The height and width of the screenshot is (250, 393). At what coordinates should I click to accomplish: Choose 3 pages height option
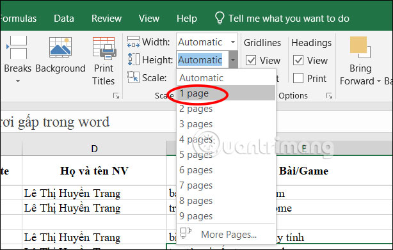(x=226, y=124)
